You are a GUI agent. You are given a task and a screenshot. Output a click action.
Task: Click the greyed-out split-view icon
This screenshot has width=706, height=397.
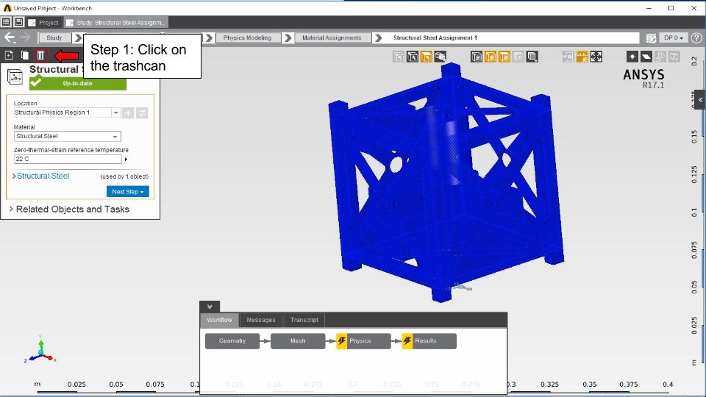click(x=674, y=57)
